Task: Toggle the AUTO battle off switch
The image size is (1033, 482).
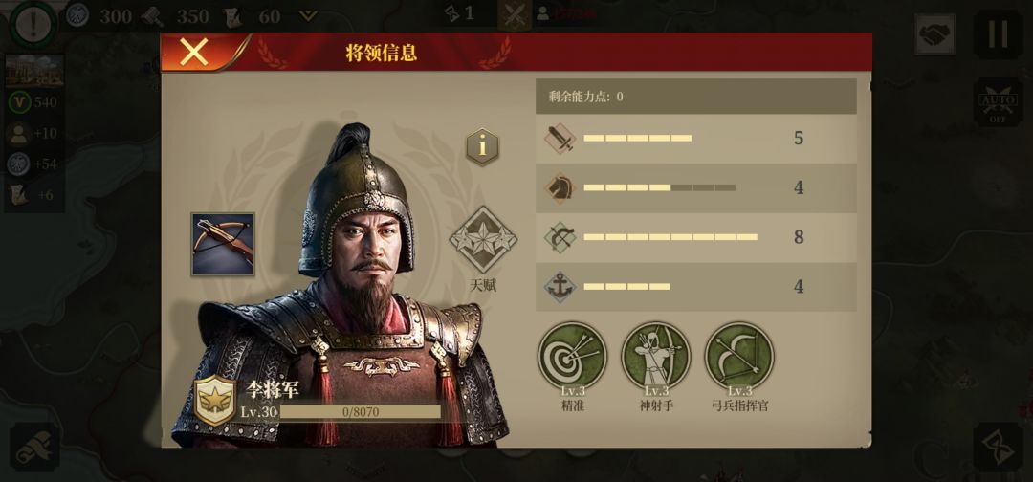Action: click(x=998, y=102)
